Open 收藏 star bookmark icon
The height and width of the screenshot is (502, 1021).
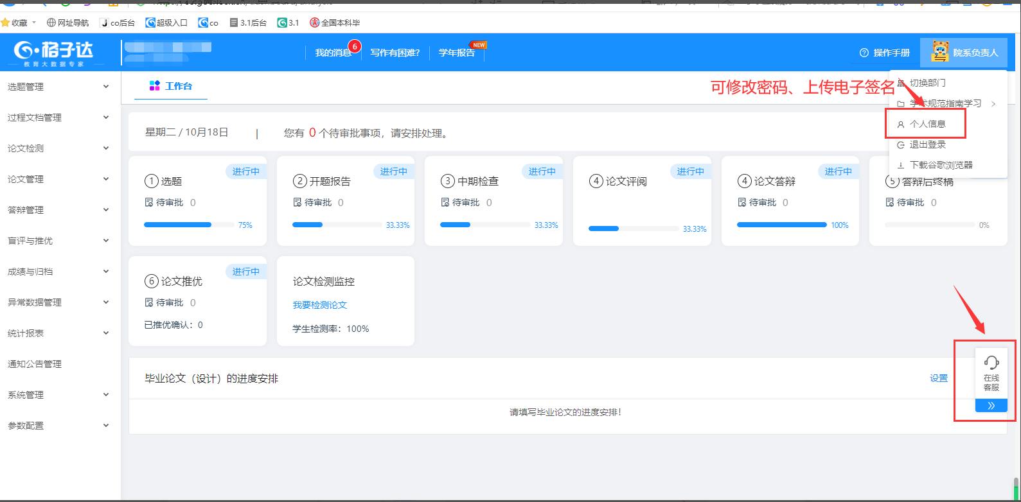click(6, 22)
